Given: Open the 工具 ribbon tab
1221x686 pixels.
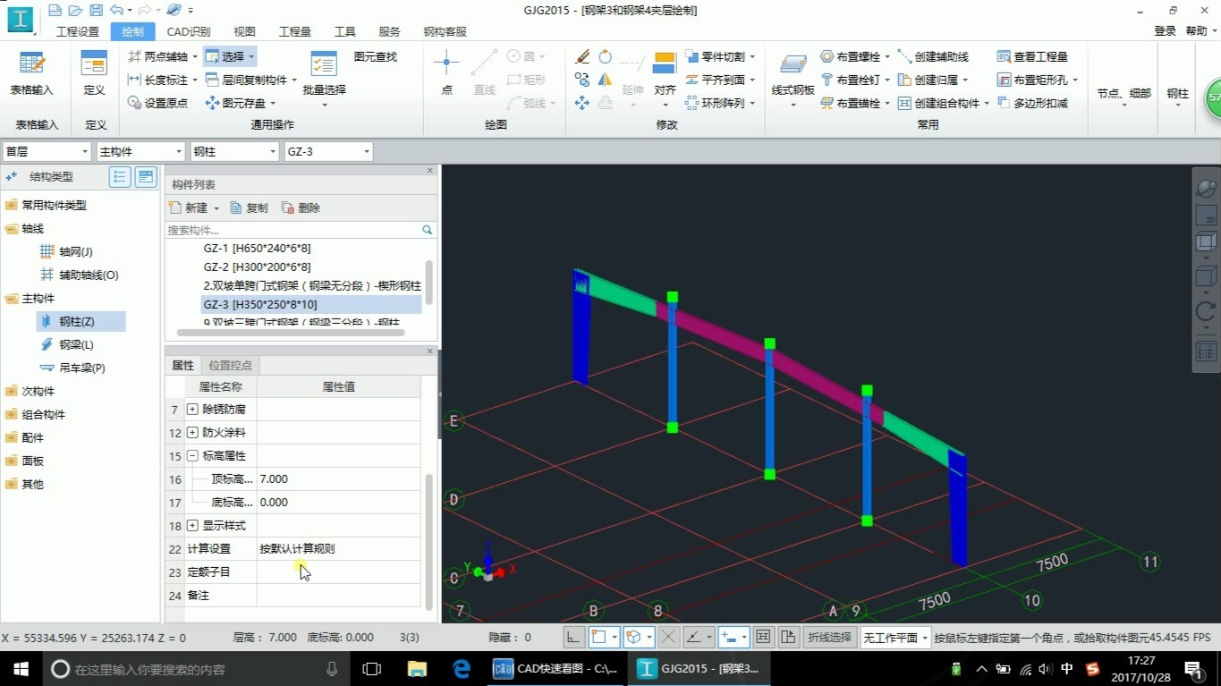Looking at the screenshot, I should click(344, 31).
